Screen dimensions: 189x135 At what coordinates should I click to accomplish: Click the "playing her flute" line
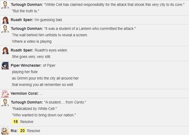[x=25, y=72]
